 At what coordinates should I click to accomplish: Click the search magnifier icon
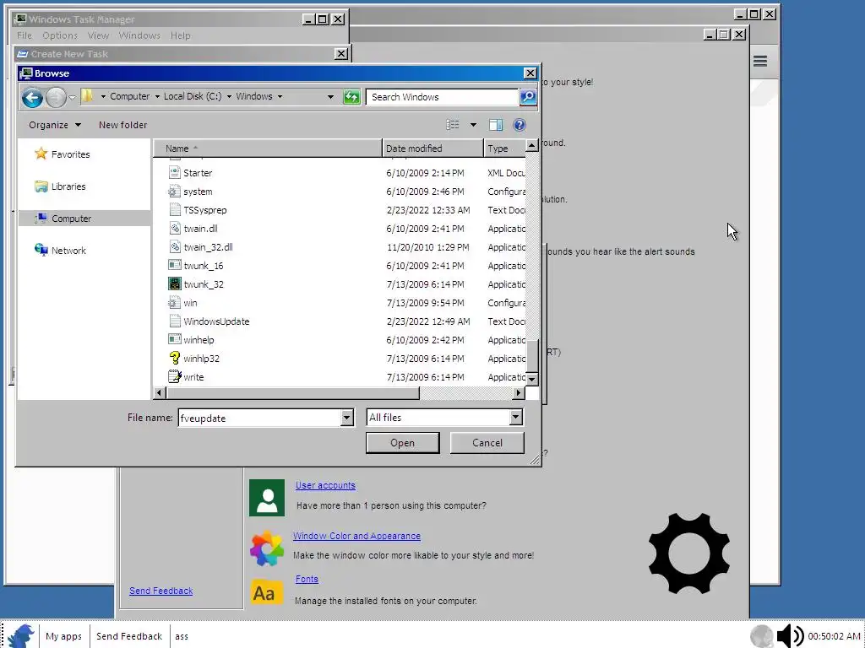coord(528,97)
